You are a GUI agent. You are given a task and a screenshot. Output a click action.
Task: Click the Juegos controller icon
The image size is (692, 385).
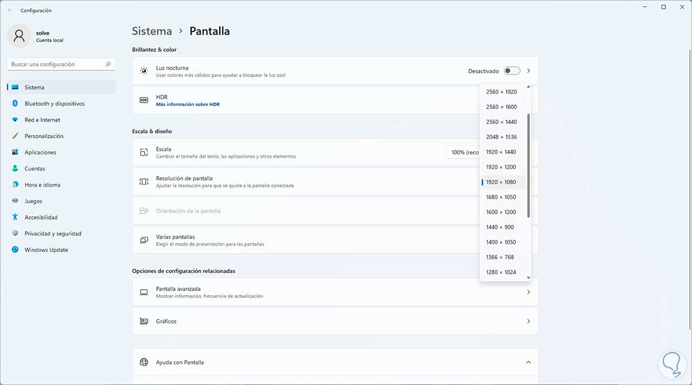pos(15,201)
